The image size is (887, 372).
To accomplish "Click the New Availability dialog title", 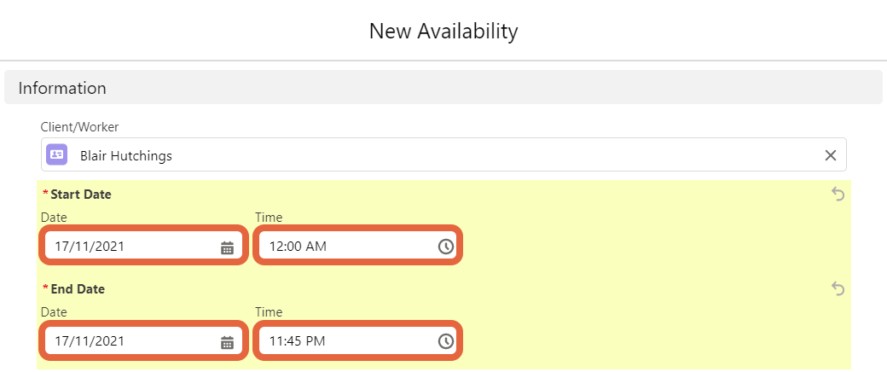I will (443, 31).
